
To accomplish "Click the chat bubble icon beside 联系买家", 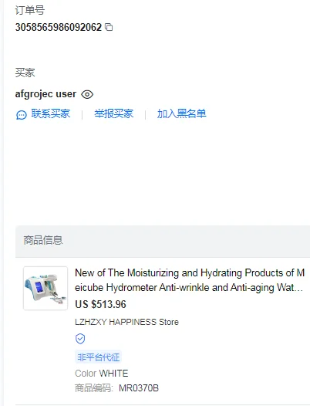I will (x=22, y=115).
